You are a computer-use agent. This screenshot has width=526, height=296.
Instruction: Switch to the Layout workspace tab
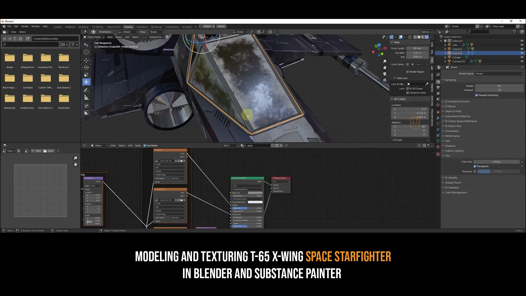[58, 27]
